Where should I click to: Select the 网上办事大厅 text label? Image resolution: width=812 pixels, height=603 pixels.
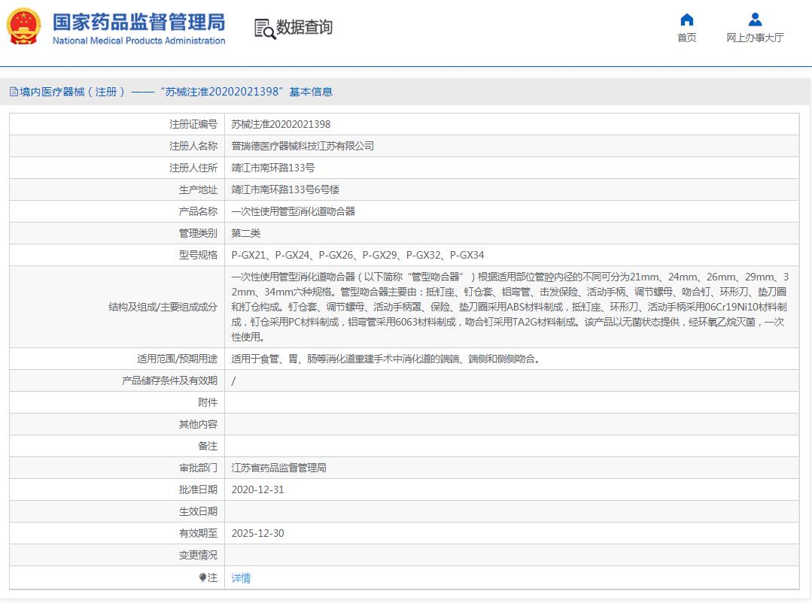[755, 38]
